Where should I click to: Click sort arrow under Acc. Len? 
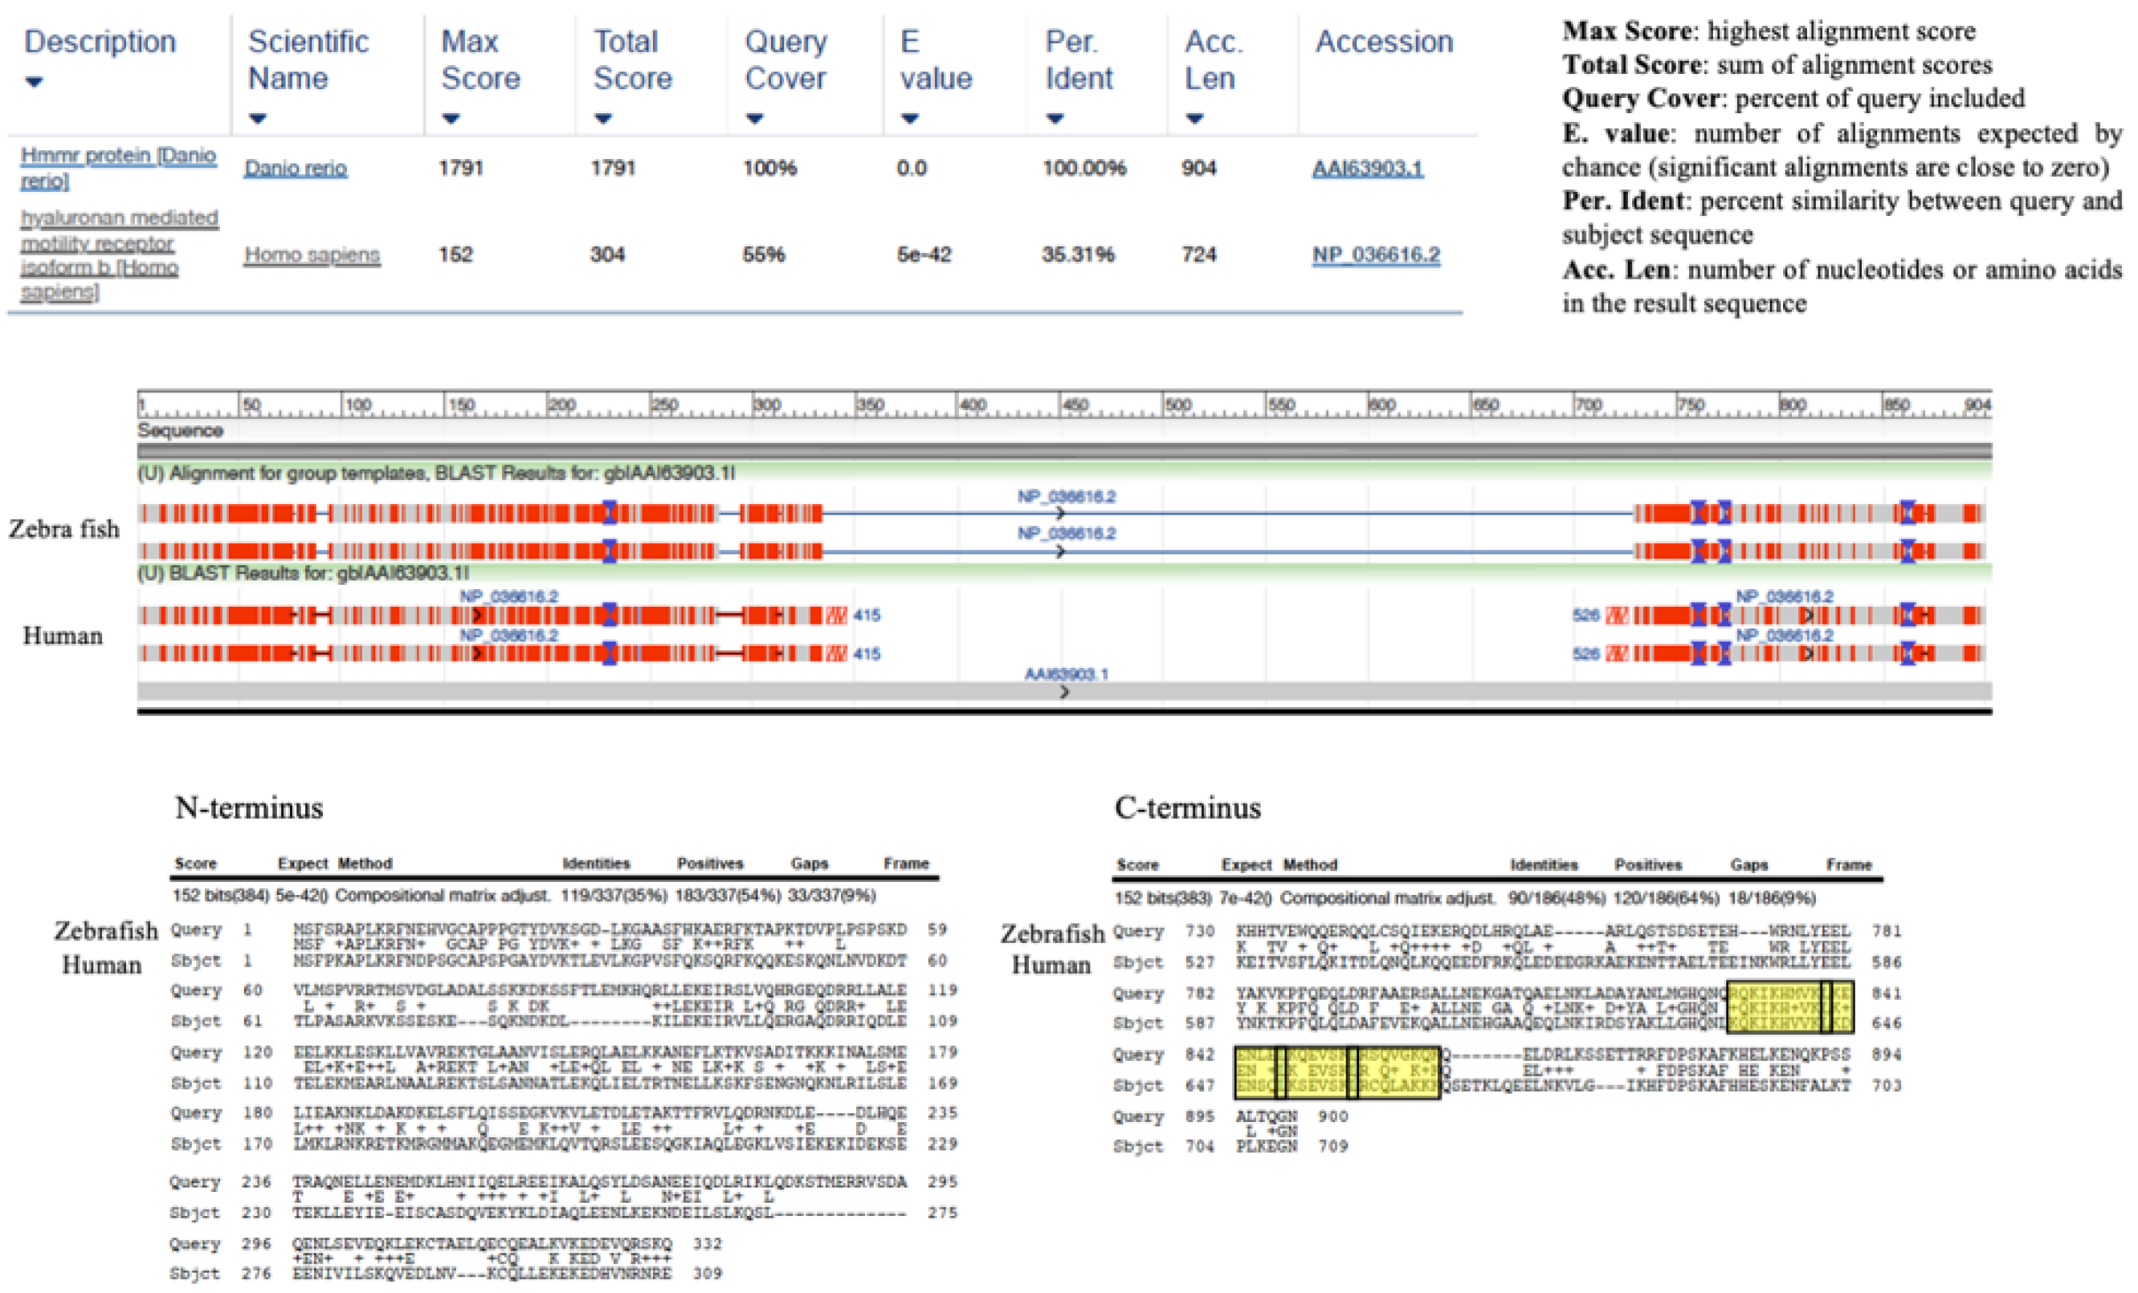coord(1195,119)
